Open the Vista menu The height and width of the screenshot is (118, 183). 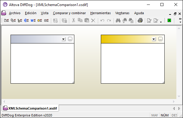pos(45,13)
